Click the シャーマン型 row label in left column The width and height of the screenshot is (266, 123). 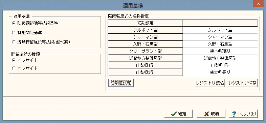click(x=146, y=37)
